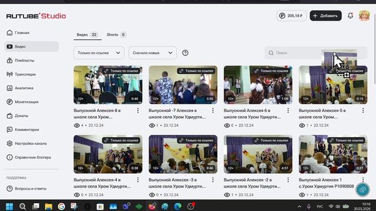Click the RUTUBE Studio logo
This screenshot has height=211, width=376.
coord(36,16)
